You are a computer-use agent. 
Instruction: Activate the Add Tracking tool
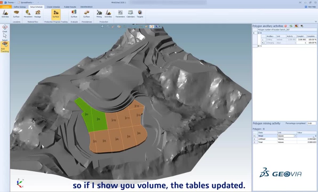tap(5, 47)
